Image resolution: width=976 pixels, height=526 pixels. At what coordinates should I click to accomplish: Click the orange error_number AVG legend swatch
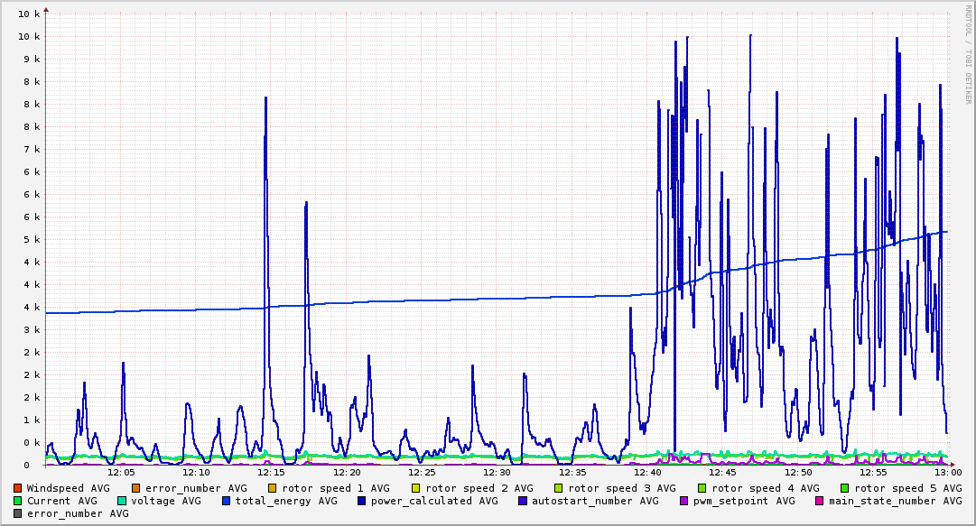point(136,489)
